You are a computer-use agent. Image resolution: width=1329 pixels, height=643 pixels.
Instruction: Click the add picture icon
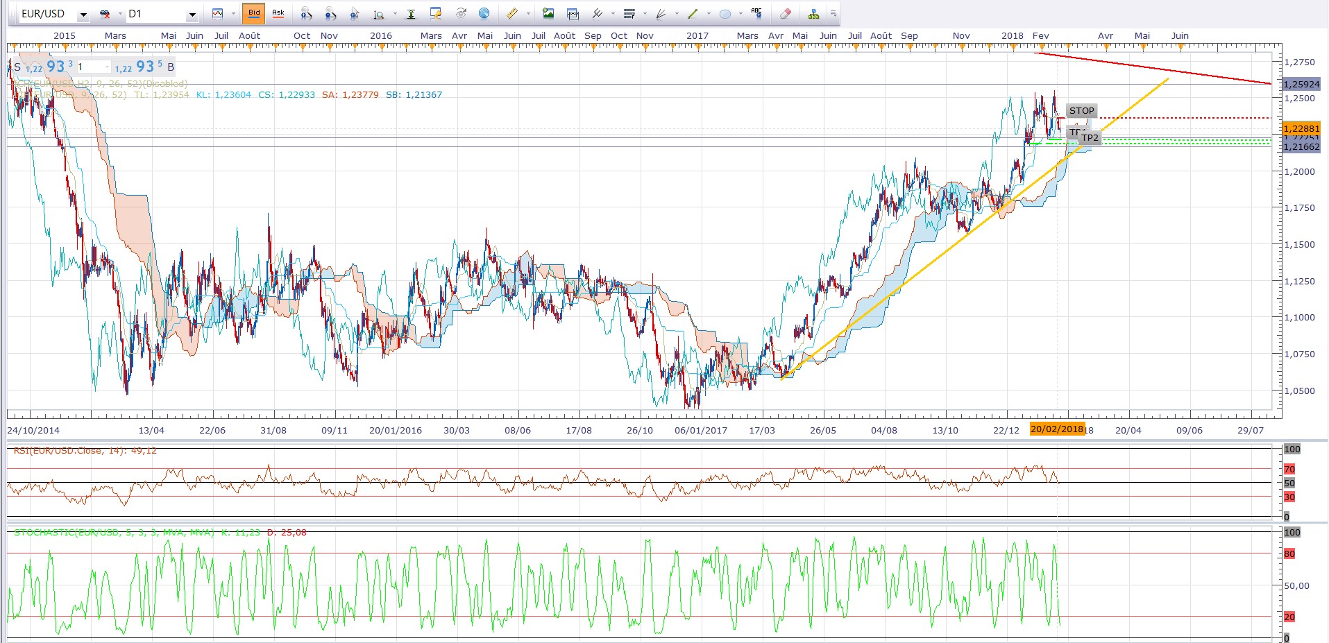click(x=548, y=14)
